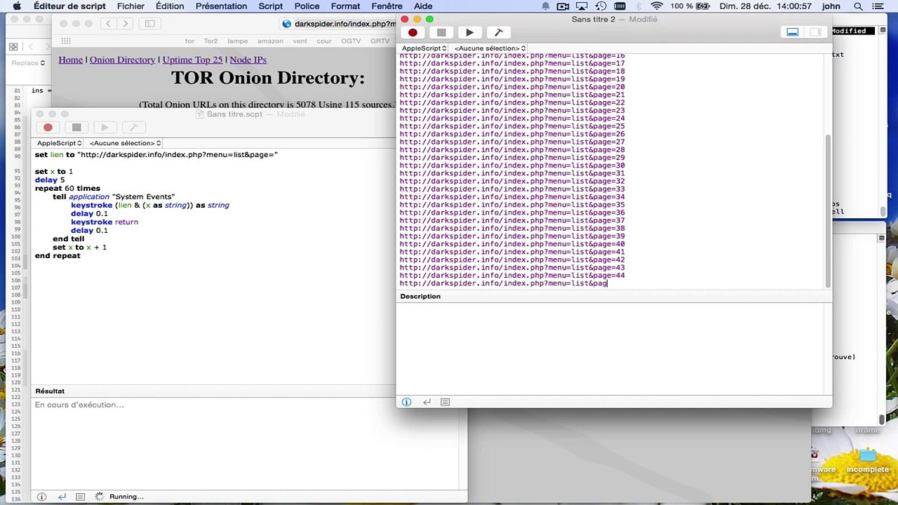Click the 'repeat 60 times' script line
Screen dimensions: 898x505
click(x=67, y=188)
